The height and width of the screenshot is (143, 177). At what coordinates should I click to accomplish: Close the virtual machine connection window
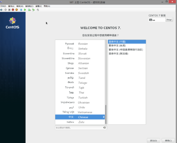click(172, 2)
